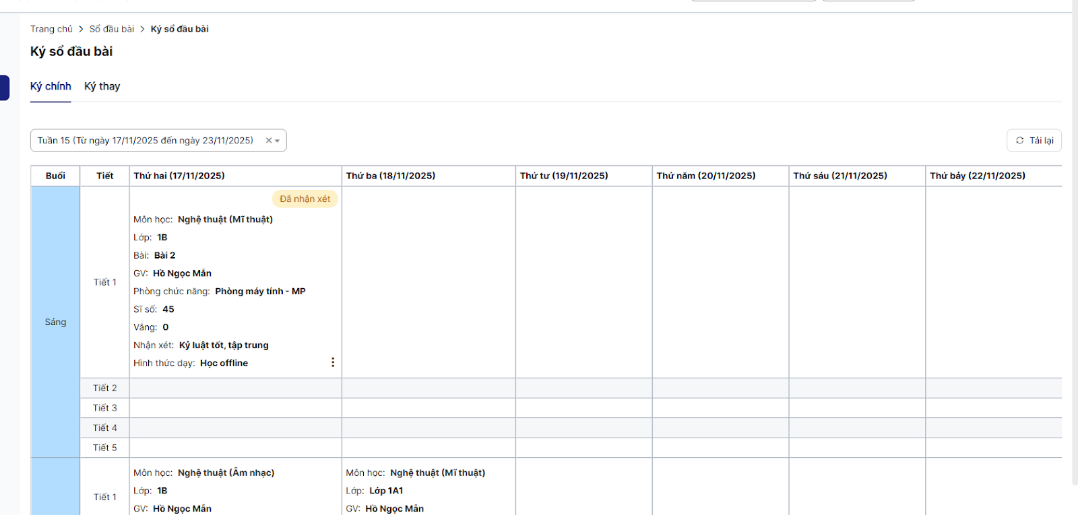1078x515 pixels.
Task: Select the Ký chính tab
Action: [x=51, y=86]
